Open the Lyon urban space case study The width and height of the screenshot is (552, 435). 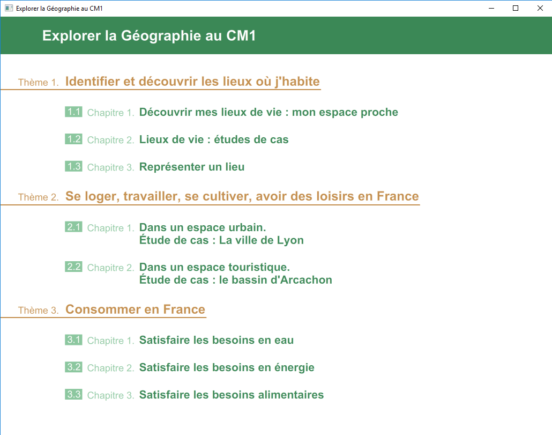pos(221,234)
